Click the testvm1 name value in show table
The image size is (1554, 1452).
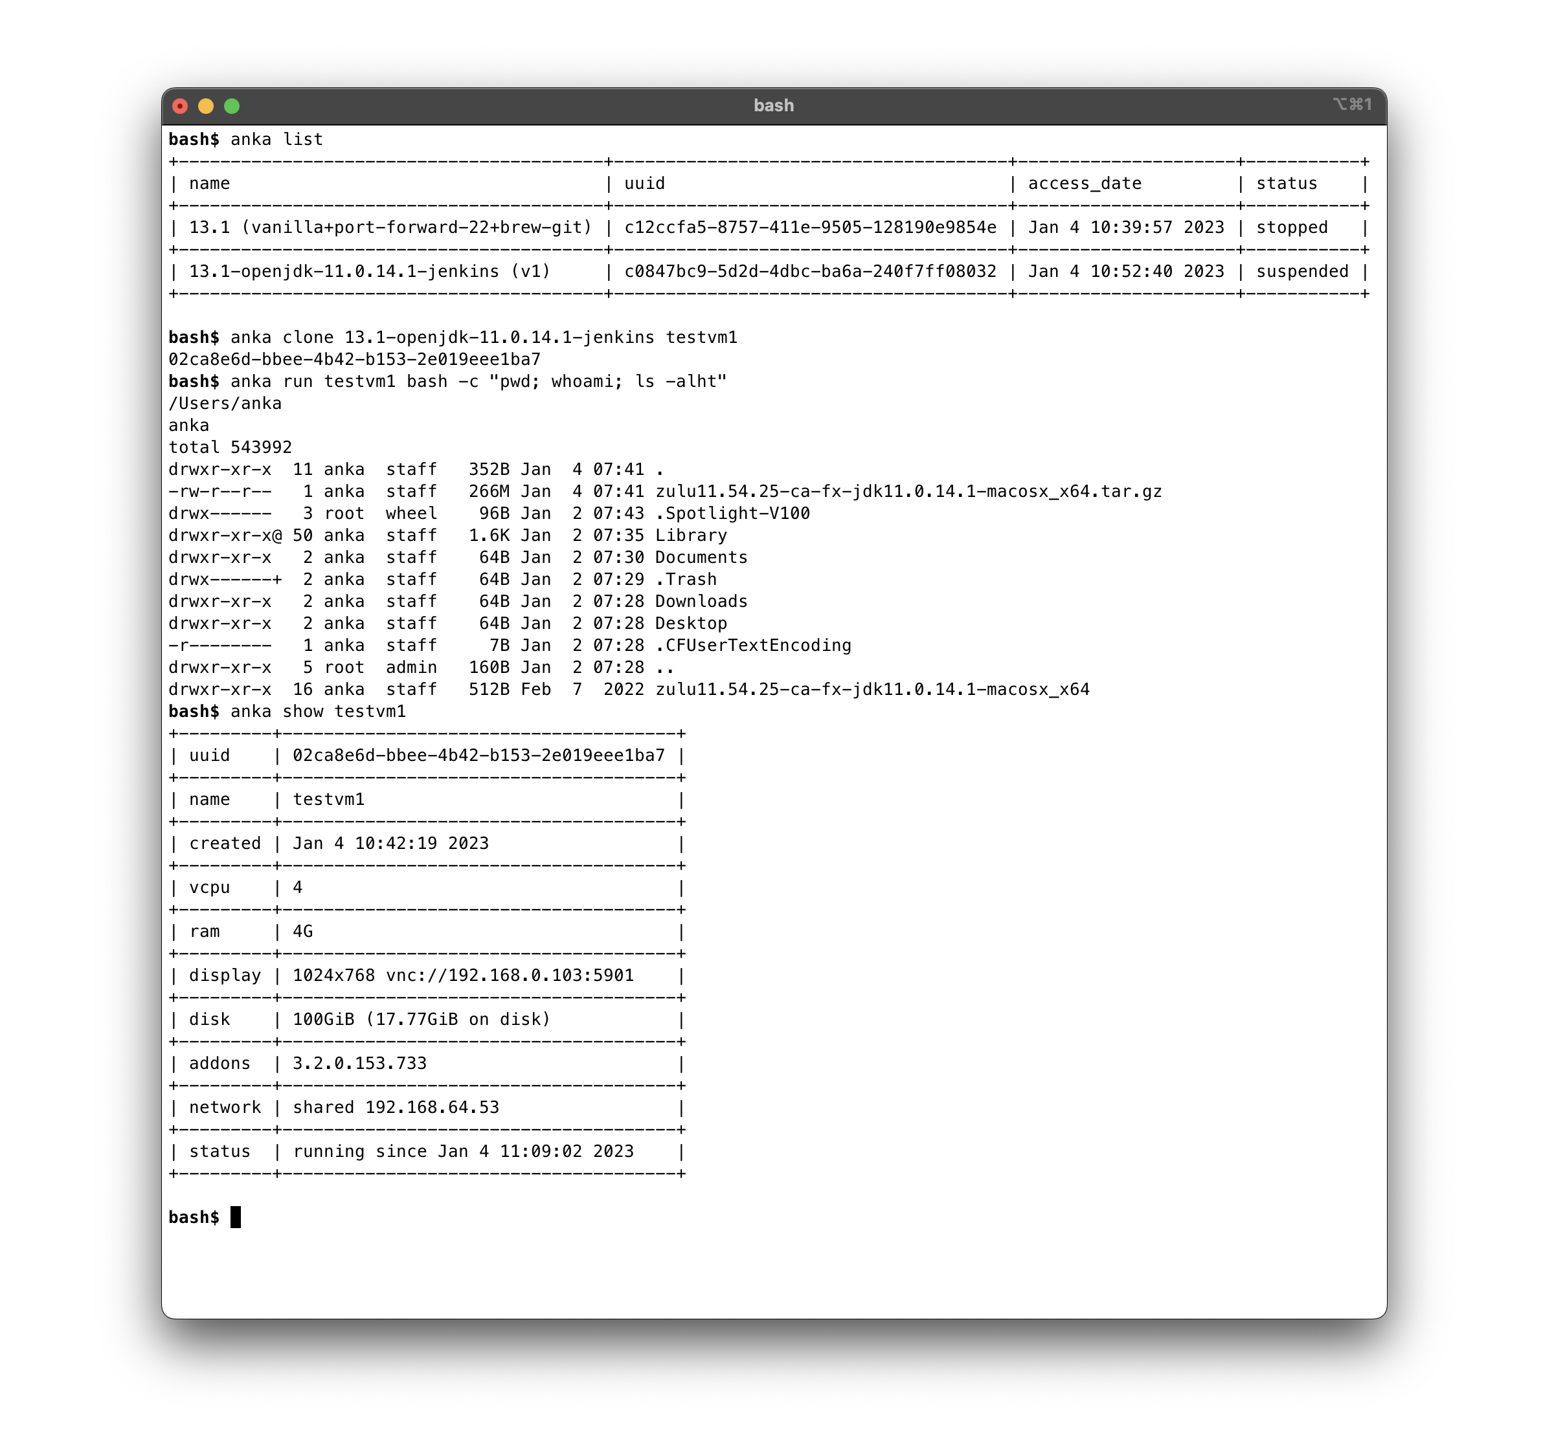tap(328, 800)
